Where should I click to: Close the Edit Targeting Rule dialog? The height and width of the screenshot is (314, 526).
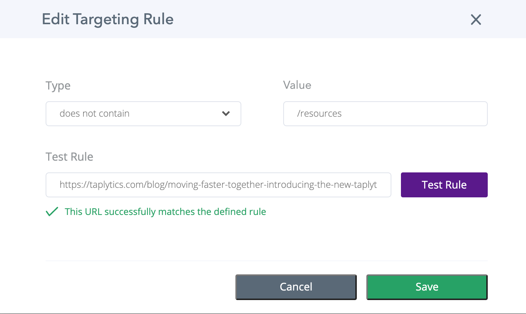coord(476,19)
